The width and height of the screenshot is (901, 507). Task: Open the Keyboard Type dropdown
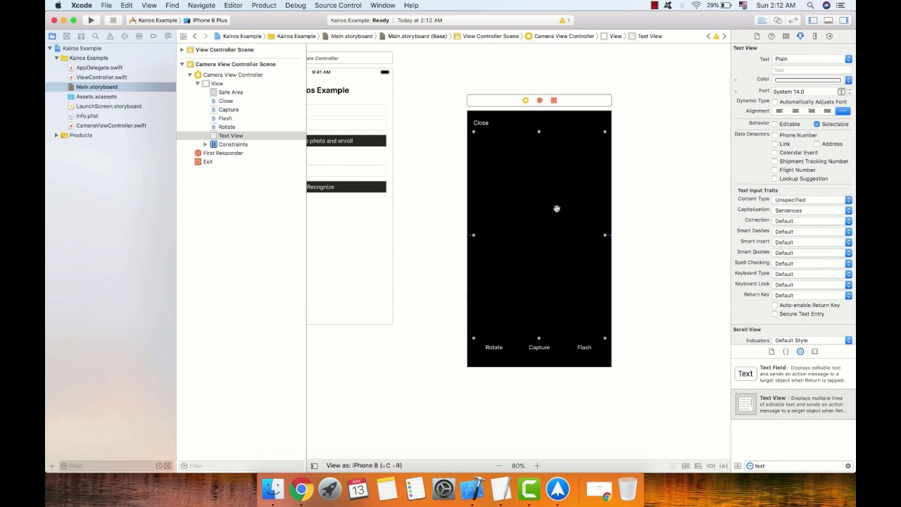pyautogui.click(x=812, y=274)
